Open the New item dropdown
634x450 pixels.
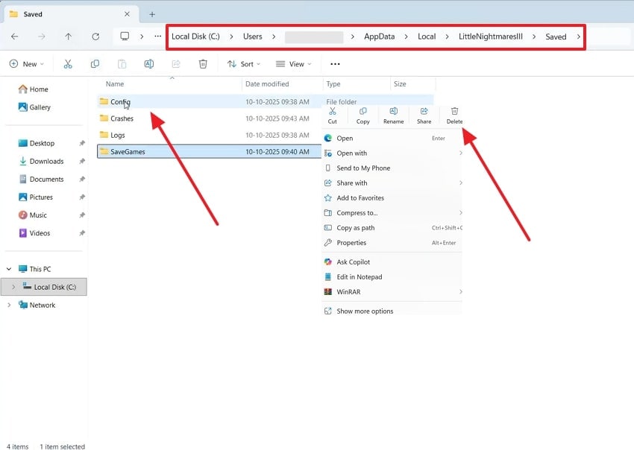click(26, 64)
